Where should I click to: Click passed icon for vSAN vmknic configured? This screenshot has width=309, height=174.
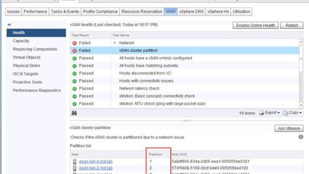point(74,58)
